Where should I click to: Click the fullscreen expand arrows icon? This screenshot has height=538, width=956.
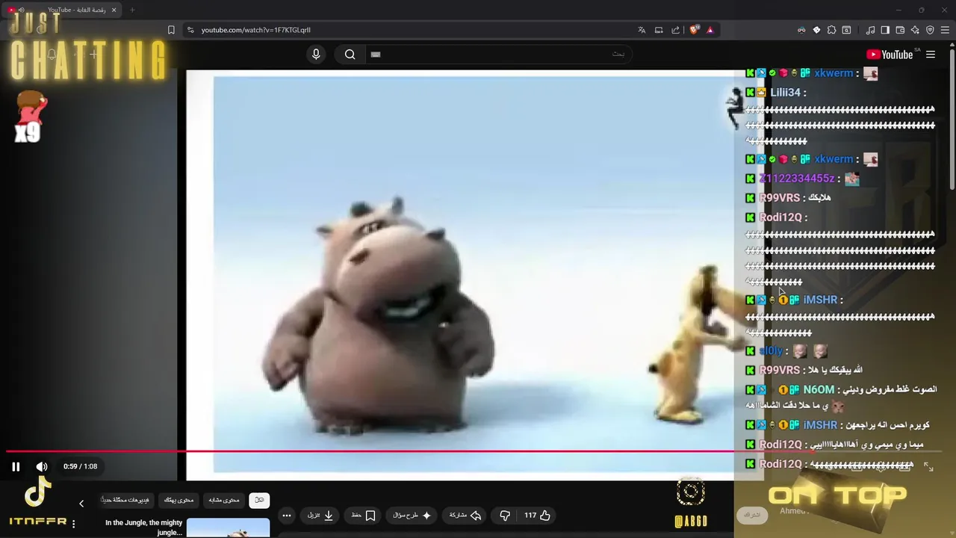(x=928, y=466)
